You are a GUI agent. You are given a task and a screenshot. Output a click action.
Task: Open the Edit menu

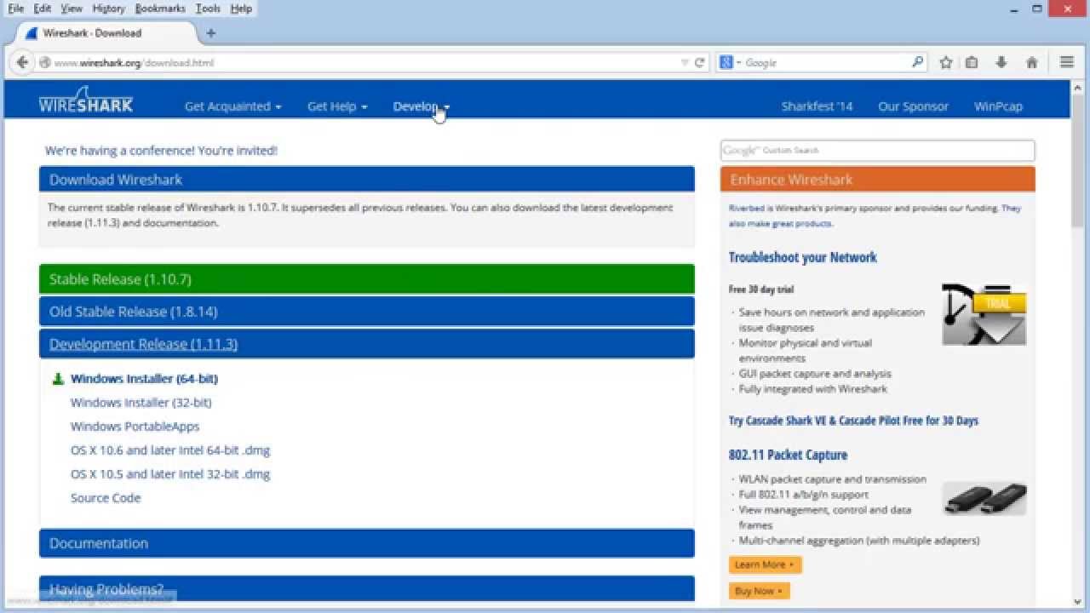[x=43, y=9]
